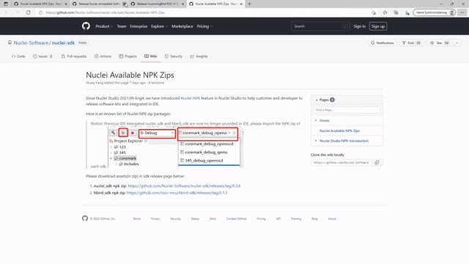469x264 pixels.
Task: Click the Notifications bell button
Action: tap(383, 43)
